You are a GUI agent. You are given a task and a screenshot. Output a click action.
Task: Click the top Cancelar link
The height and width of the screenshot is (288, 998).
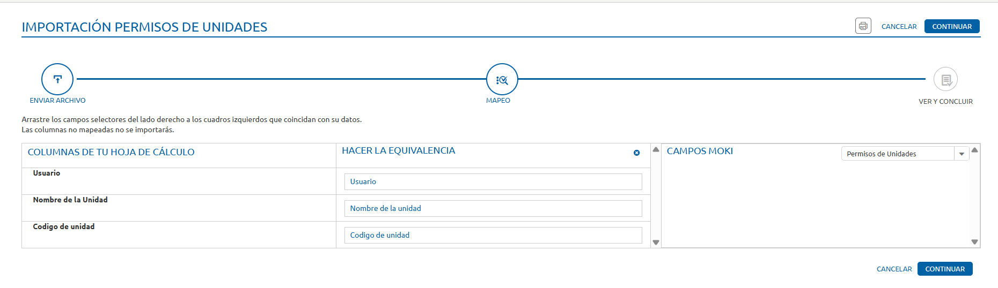coord(899,27)
